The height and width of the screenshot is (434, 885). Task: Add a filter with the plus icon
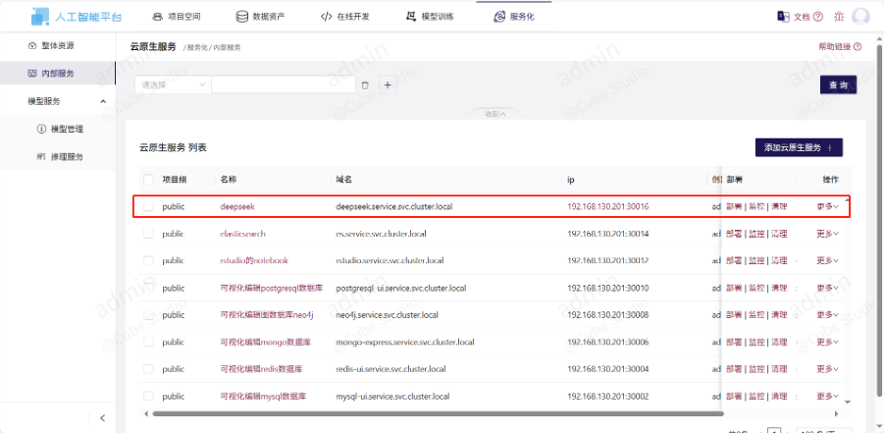coord(388,85)
